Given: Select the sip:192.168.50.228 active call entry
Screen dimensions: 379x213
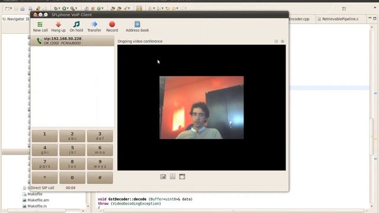Looking at the screenshot, I should (x=72, y=41).
